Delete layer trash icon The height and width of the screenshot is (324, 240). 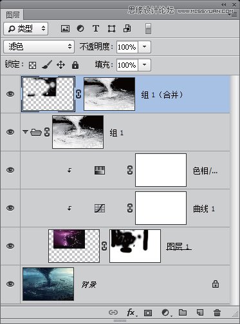[217, 312]
